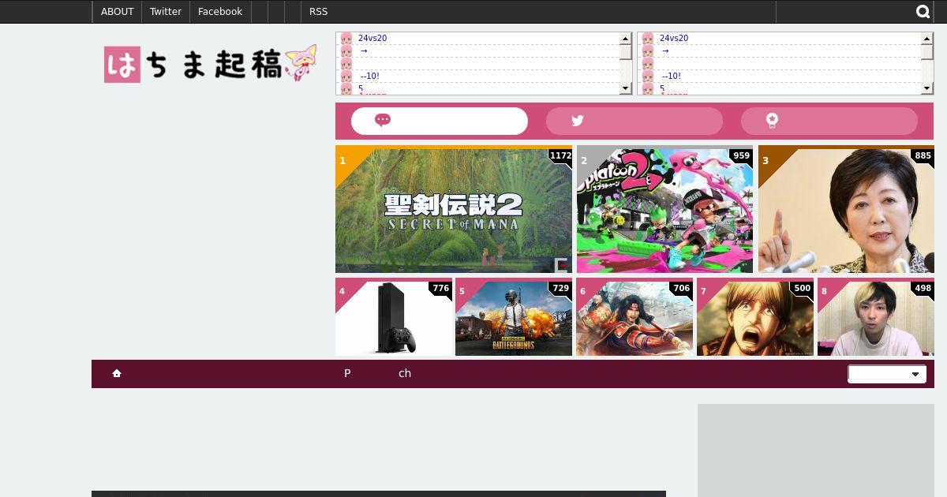Open "--10!" entry in left ticker panel

[x=370, y=76]
